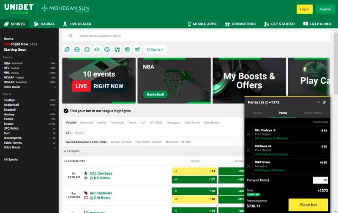The height and width of the screenshot is (213, 338).
Task: Select the NCAAF league filter
Action: (79, 133)
